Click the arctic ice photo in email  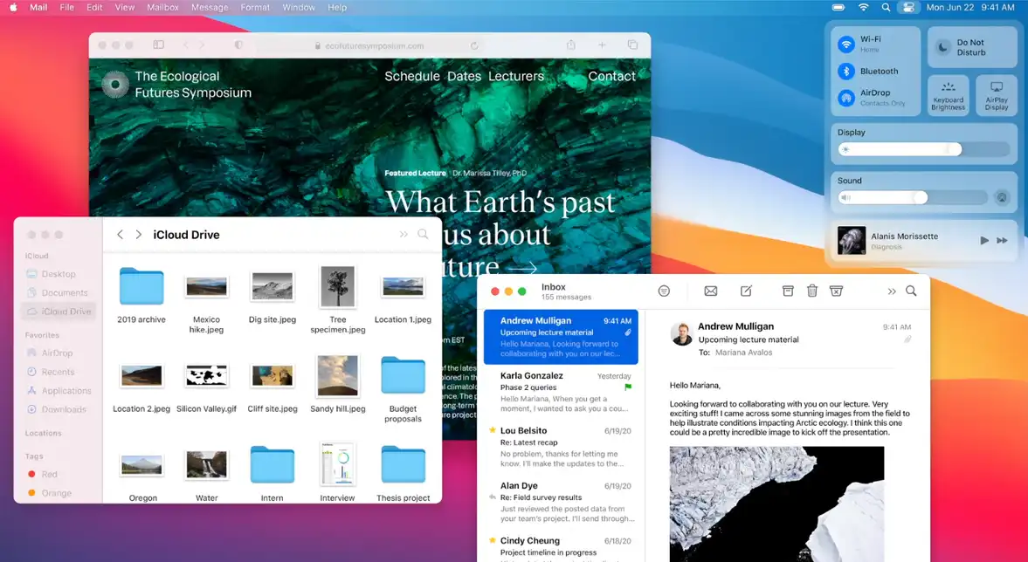776,504
